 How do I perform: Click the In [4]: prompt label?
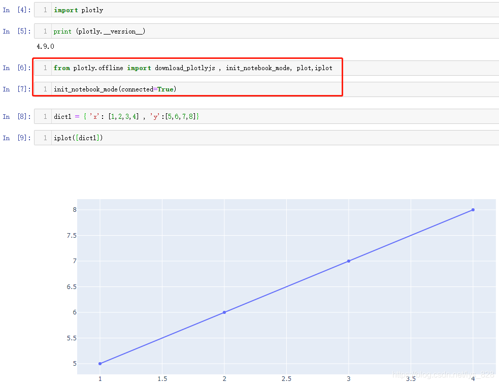click(17, 10)
